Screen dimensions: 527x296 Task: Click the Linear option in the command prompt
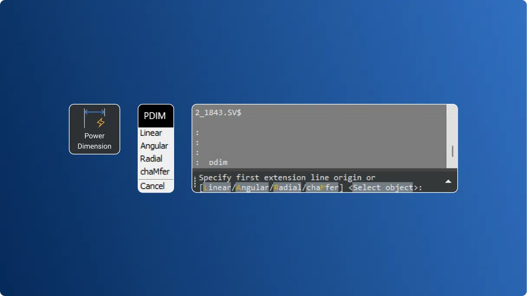(217, 187)
